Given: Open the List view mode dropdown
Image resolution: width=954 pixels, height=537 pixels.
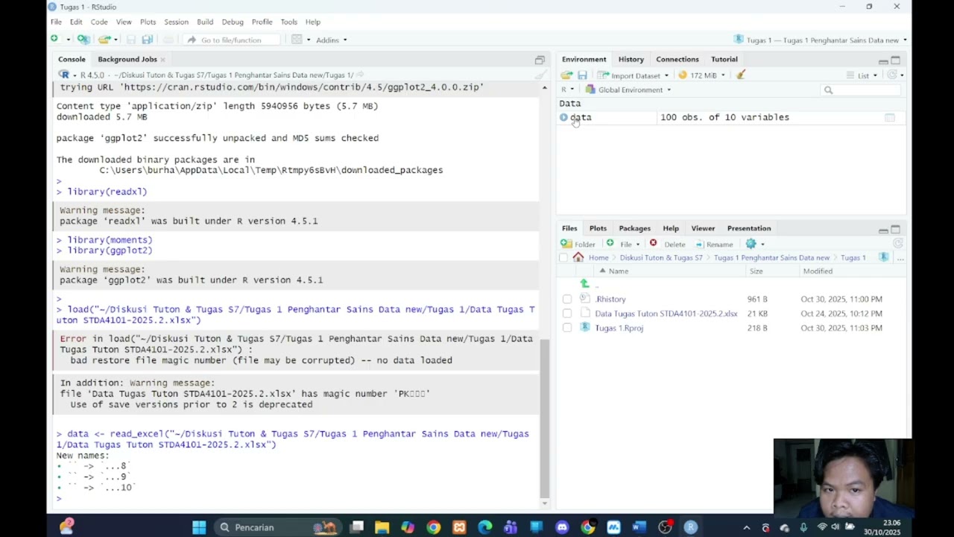Looking at the screenshot, I should click(862, 75).
